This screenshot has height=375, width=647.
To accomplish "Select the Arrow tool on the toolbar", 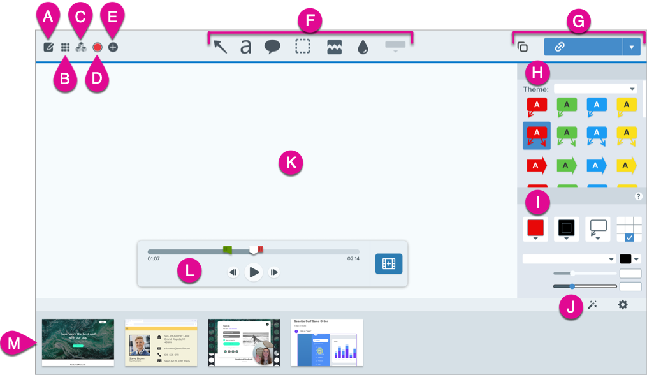I will coord(219,46).
